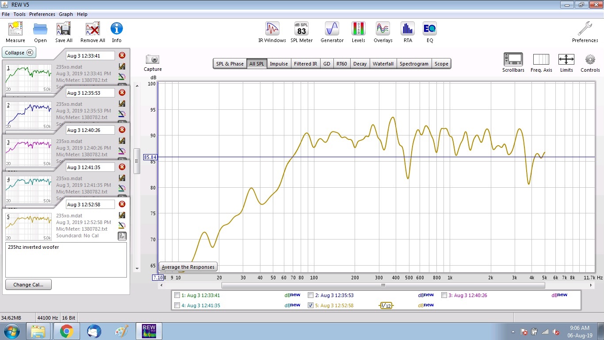This screenshot has width=604, height=340.
Task: Switch to Decay tab
Action: pos(360,64)
